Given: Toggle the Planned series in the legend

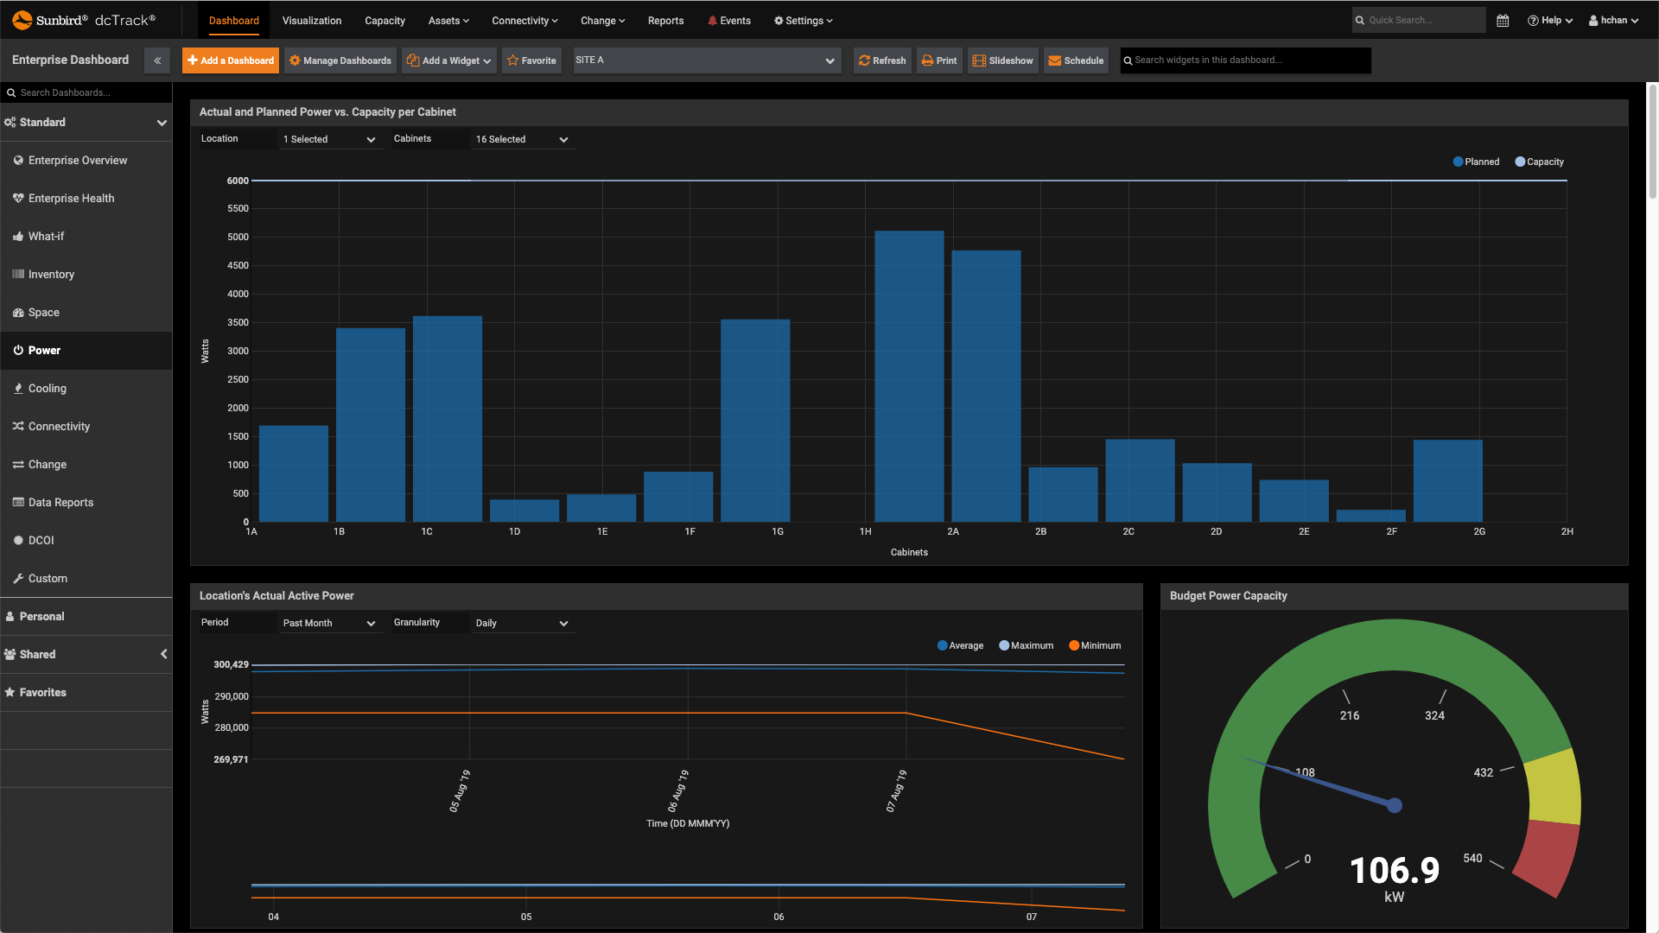Looking at the screenshot, I should pyautogui.click(x=1475, y=162).
